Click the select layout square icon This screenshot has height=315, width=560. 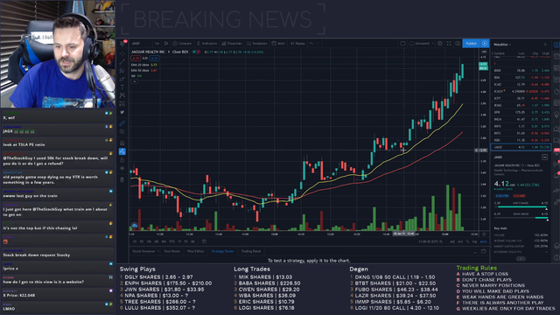click(x=402, y=44)
